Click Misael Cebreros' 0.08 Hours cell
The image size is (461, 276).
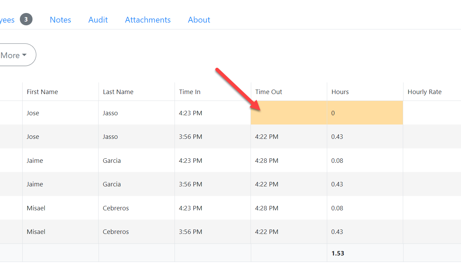point(337,208)
